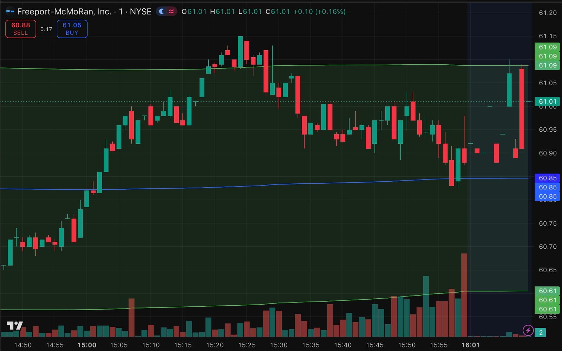Click the 60.95 price axis label
This screenshot has width=562, height=351.
[548, 130]
